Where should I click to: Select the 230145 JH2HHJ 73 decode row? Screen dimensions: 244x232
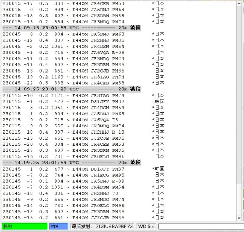tap(83, 193)
